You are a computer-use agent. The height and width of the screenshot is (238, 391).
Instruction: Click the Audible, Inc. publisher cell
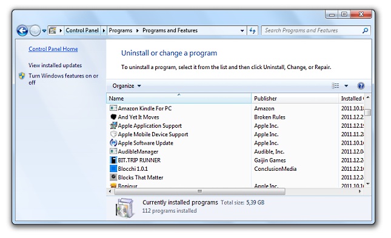point(269,152)
